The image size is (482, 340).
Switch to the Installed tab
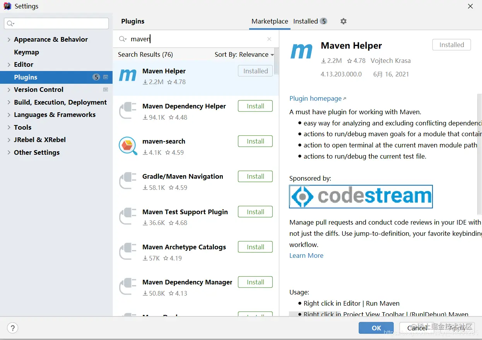(310, 21)
